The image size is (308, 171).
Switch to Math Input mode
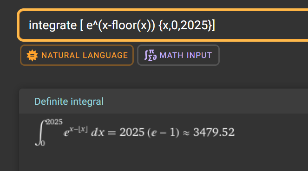(178, 55)
